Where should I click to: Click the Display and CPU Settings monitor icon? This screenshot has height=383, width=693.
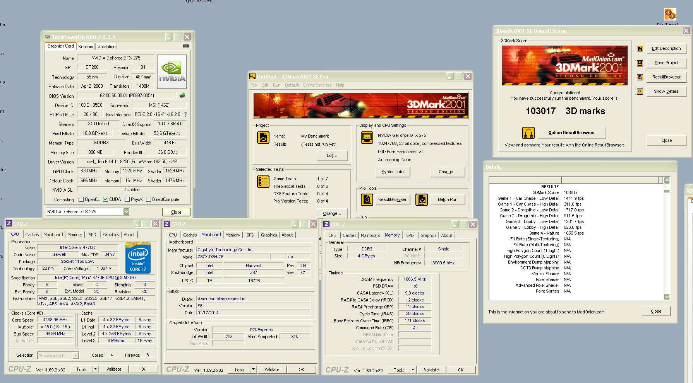(x=367, y=138)
